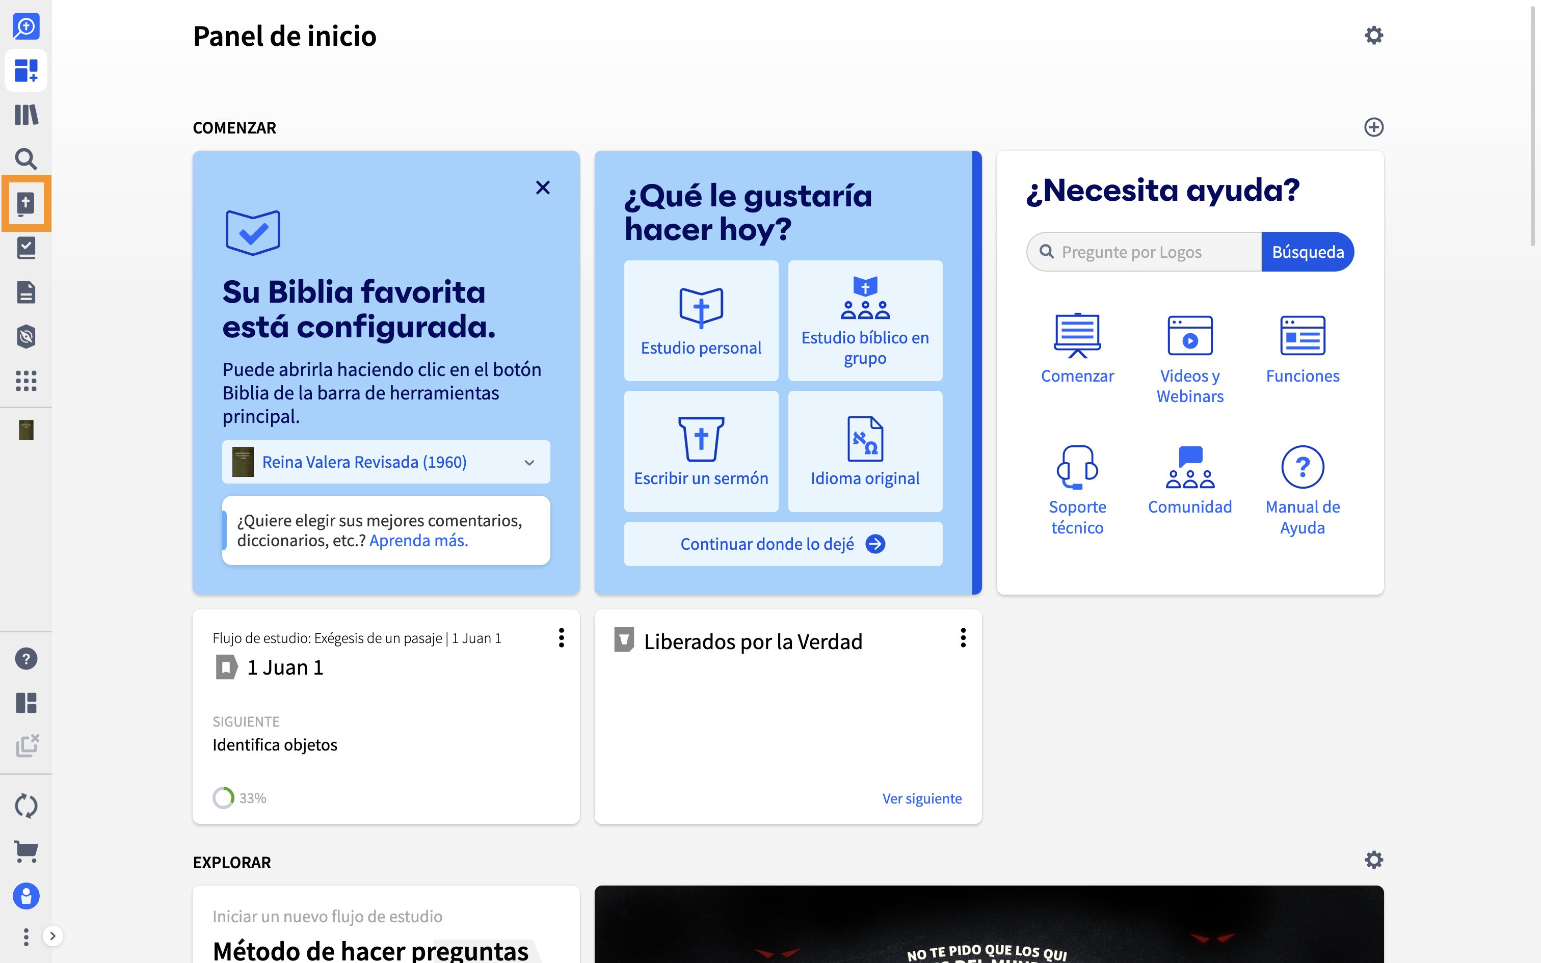Image resolution: width=1541 pixels, height=963 pixels.
Task: Select Estudio bíblico en grupo tile
Action: 865,320
